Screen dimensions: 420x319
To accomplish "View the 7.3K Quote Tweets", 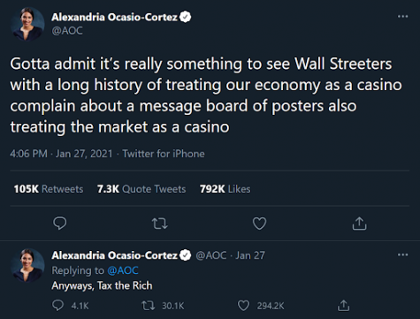I will pos(141,189).
